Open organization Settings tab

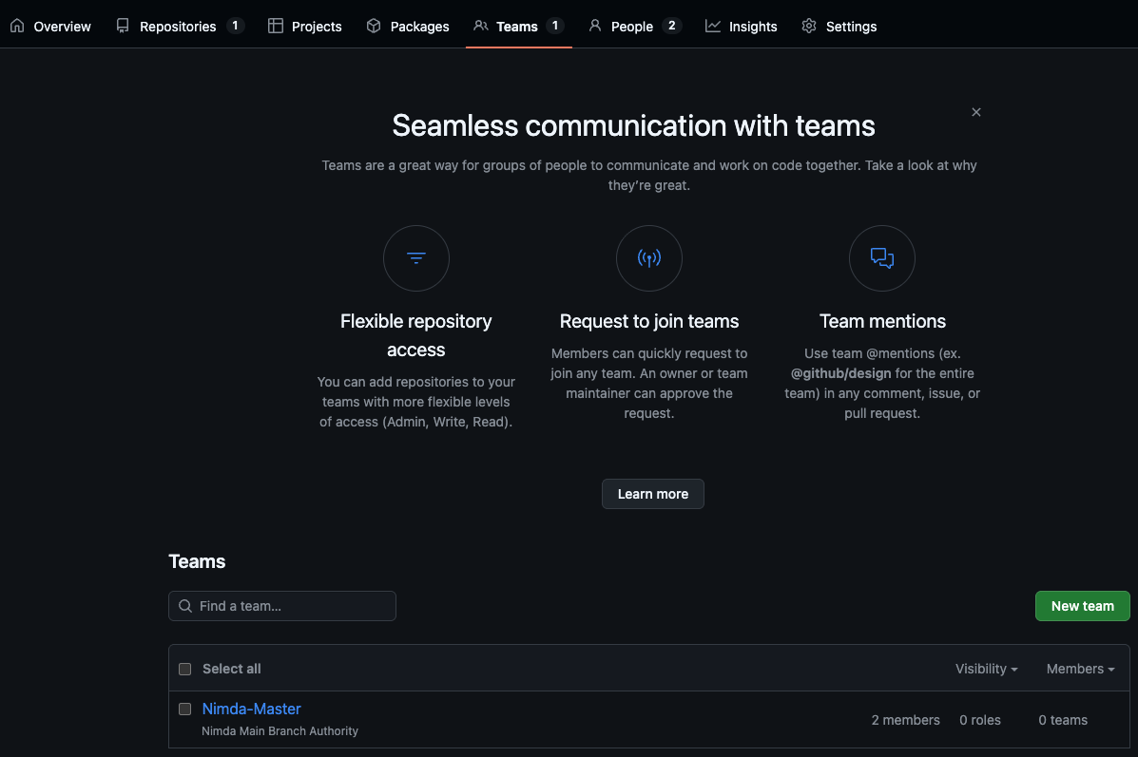point(839,26)
